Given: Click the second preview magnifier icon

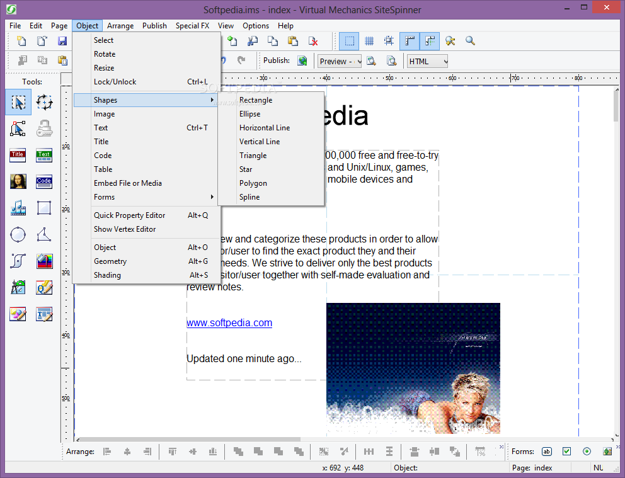Looking at the screenshot, I should click(x=392, y=61).
